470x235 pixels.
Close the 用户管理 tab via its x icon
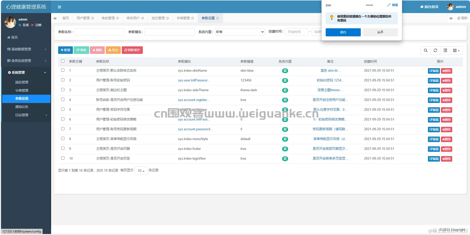tap(93, 18)
